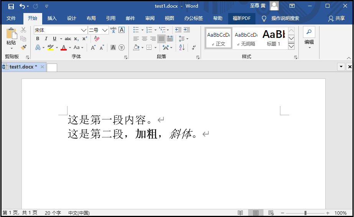Apply the 正文 style
Screen dimensions: 354x217
tap(219, 39)
